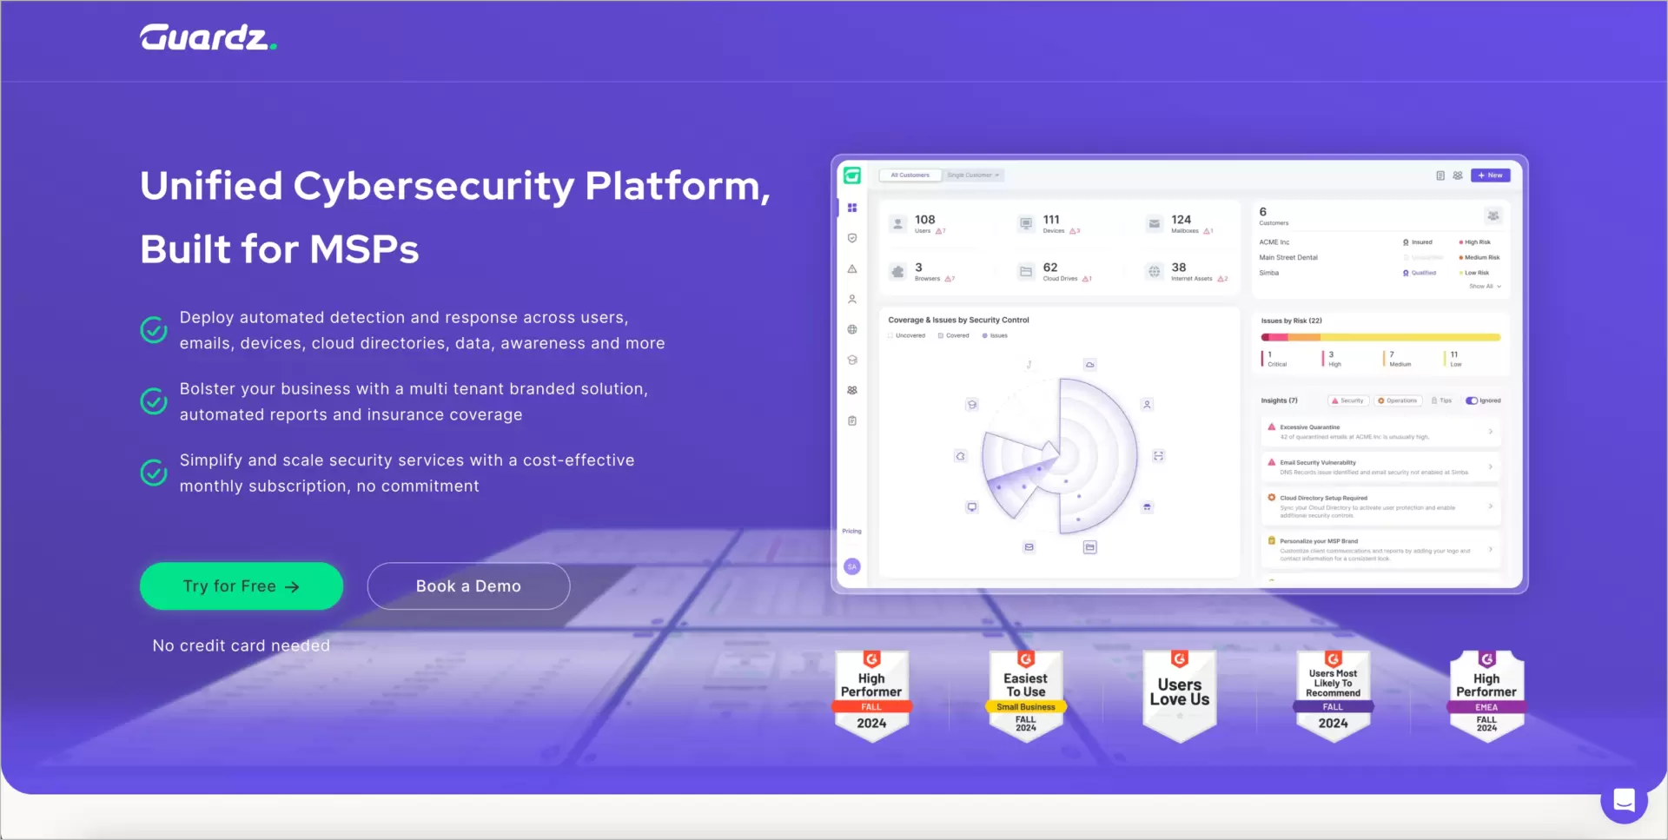This screenshot has height=840, width=1668.
Task: Switch to the All Customers tab
Action: pyautogui.click(x=910, y=175)
